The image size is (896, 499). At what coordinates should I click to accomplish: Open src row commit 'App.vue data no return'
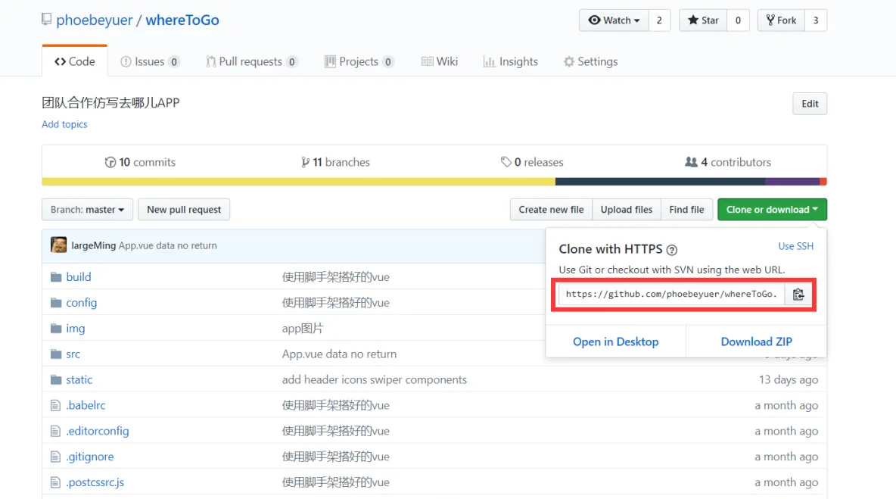tap(339, 354)
